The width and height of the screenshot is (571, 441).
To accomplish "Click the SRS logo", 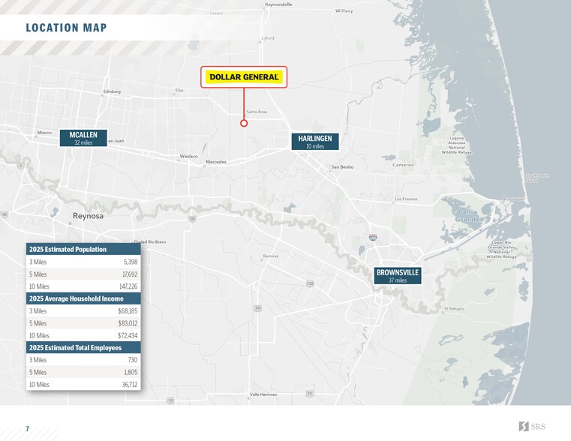I will point(533,427).
